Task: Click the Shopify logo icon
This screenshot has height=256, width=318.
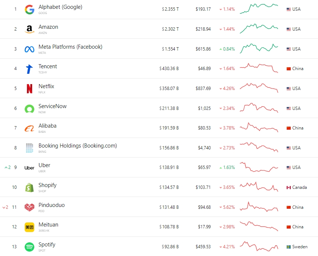Action: click(x=29, y=187)
